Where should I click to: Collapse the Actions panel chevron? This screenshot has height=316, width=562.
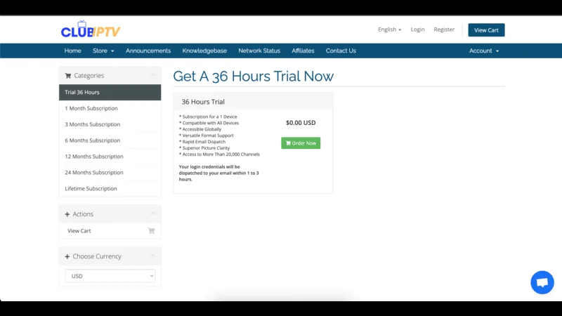point(152,214)
